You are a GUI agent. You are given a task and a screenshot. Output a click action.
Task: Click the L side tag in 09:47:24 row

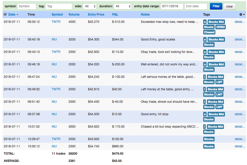pos(204,77)
